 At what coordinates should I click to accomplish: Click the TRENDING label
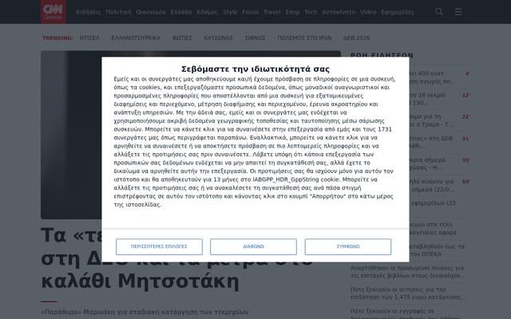coord(57,38)
